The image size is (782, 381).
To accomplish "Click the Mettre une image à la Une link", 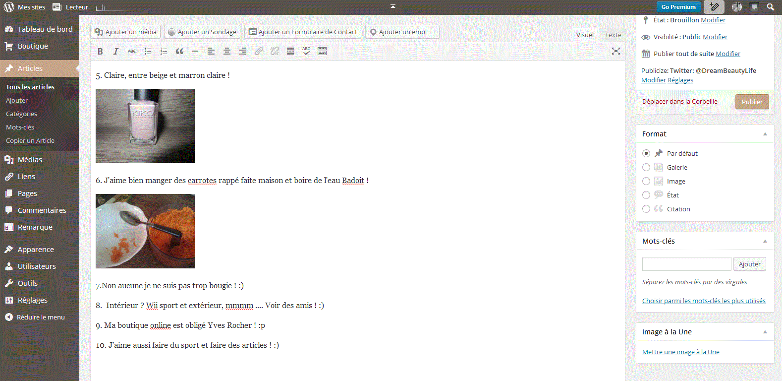I will (680, 352).
